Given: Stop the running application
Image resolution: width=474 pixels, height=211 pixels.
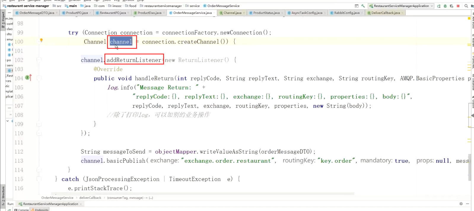Looking at the screenshot, I should point(458,6).
